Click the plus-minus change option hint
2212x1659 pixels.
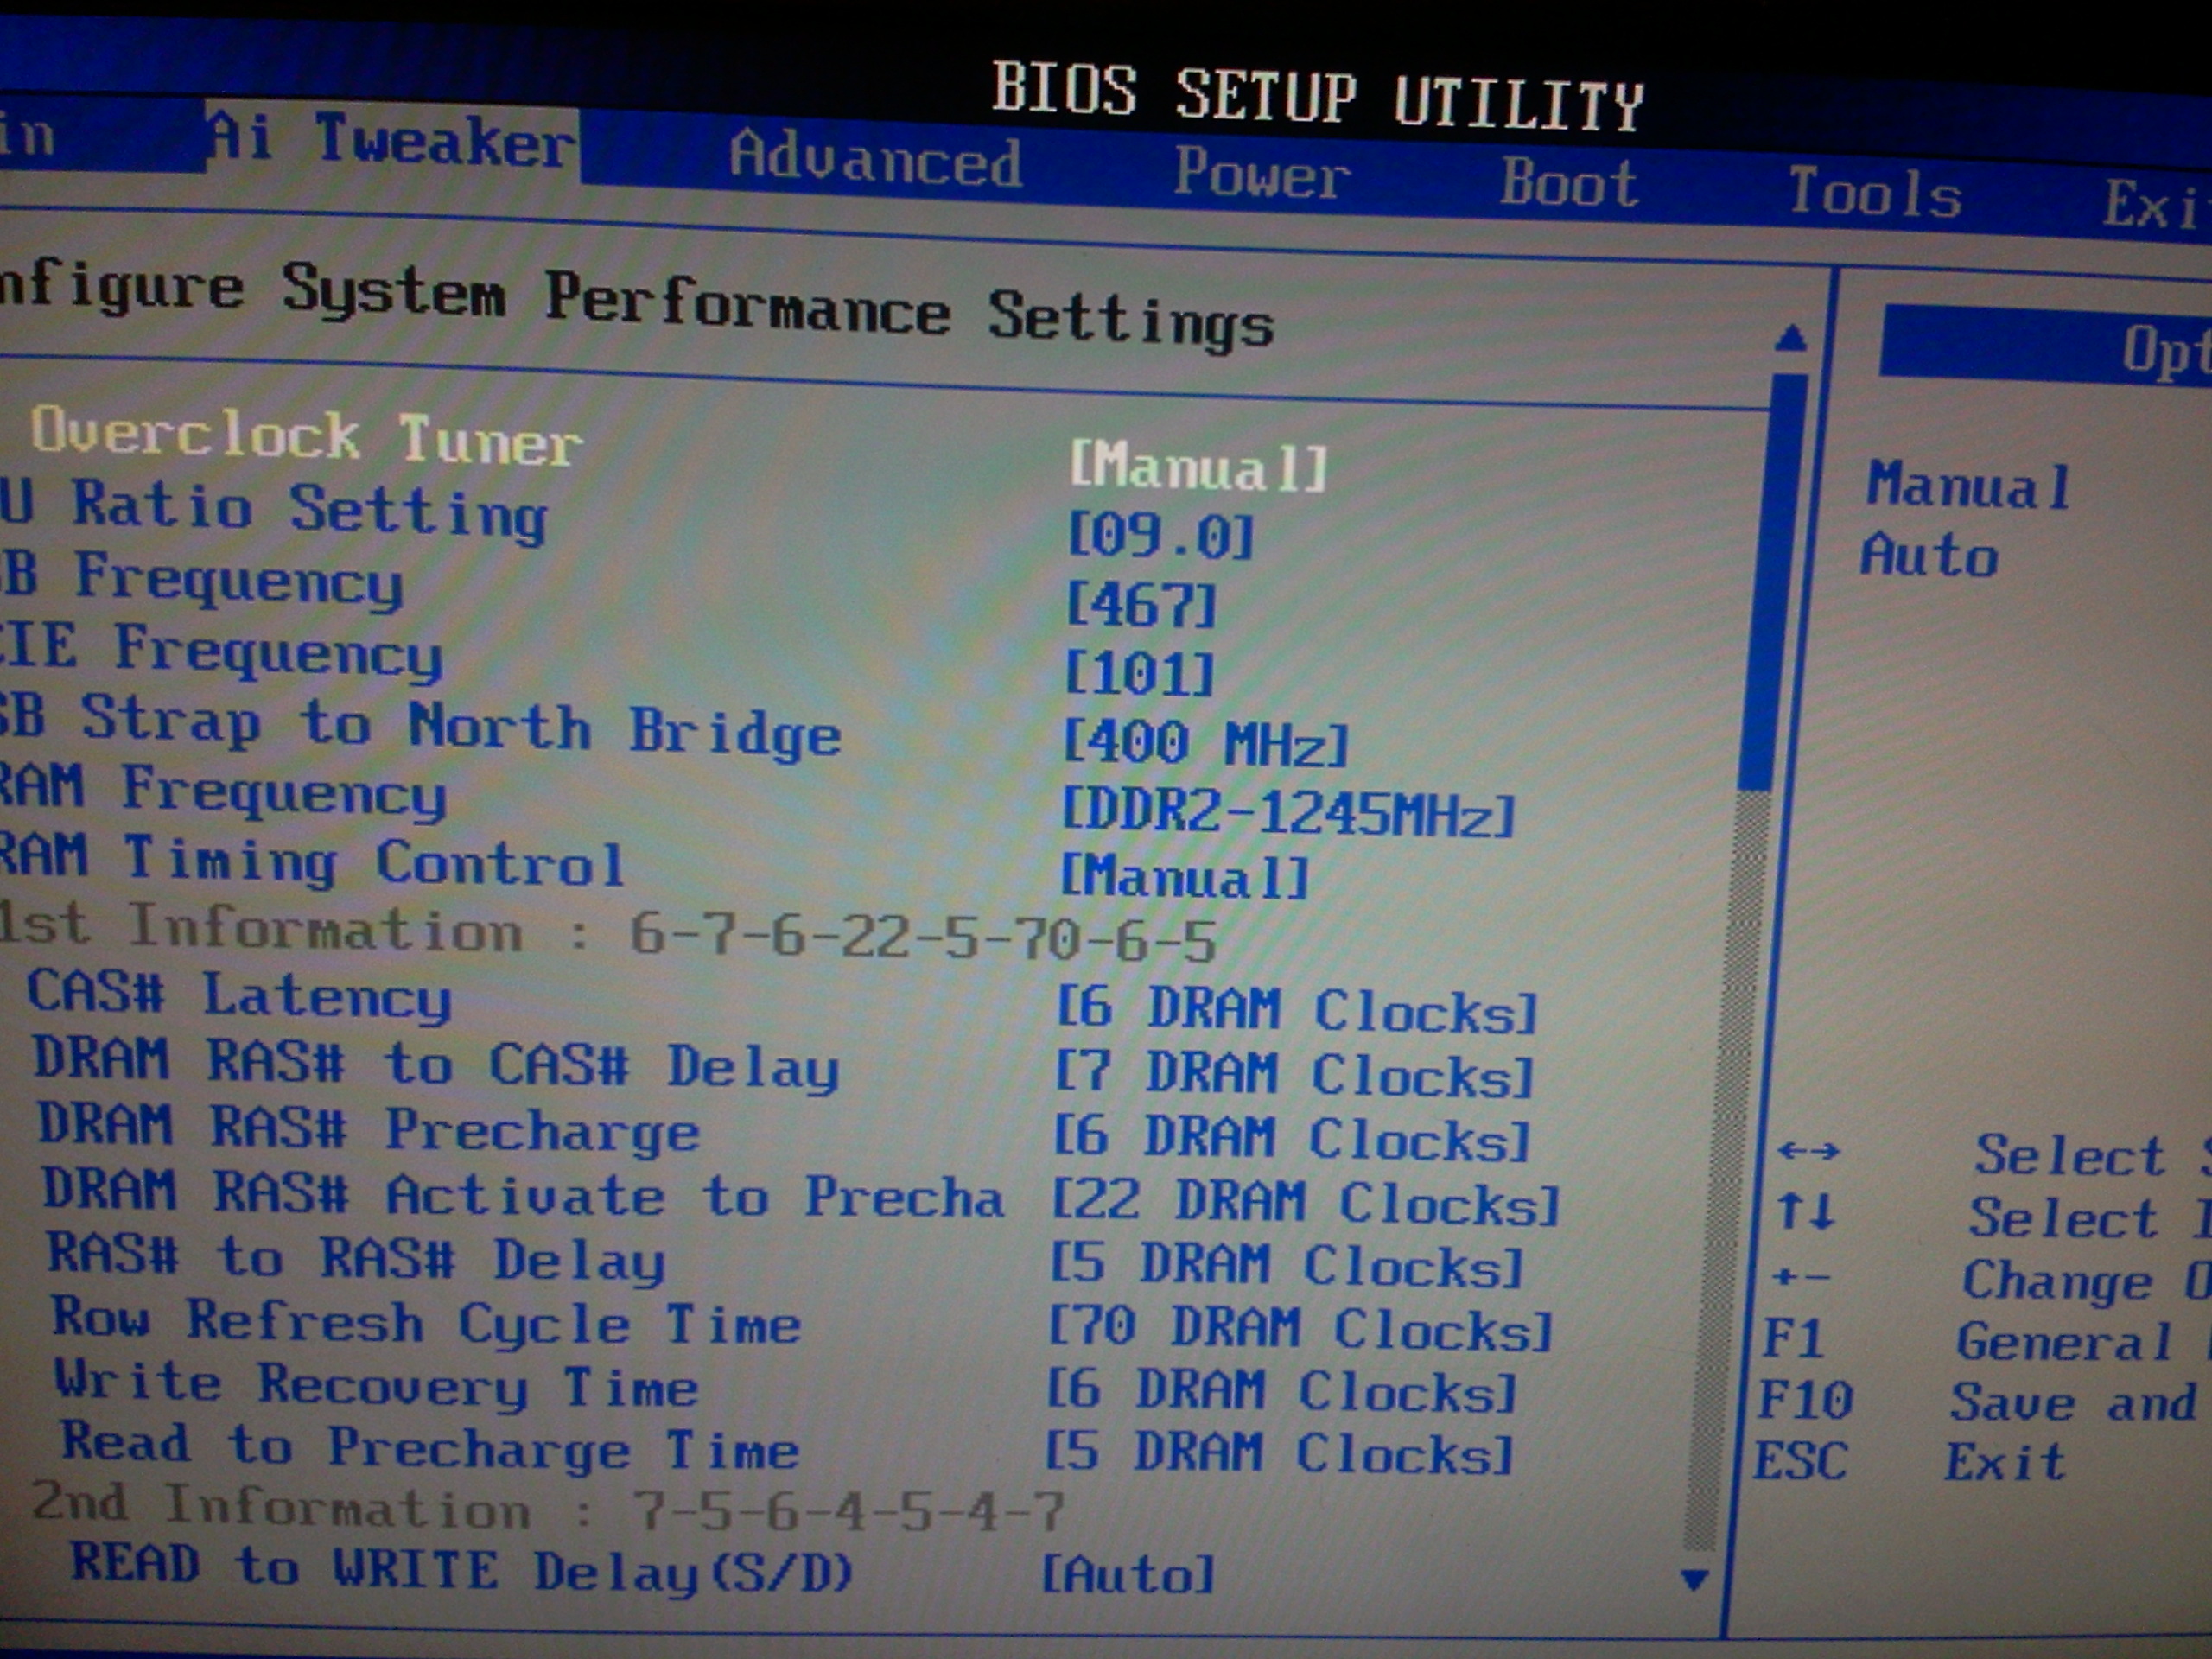pyautogui.click(x=1800, y=1277)
